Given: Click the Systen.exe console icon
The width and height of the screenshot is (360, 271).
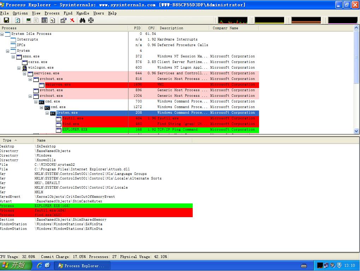Looking at the screenshot, I should click(53, 113).
